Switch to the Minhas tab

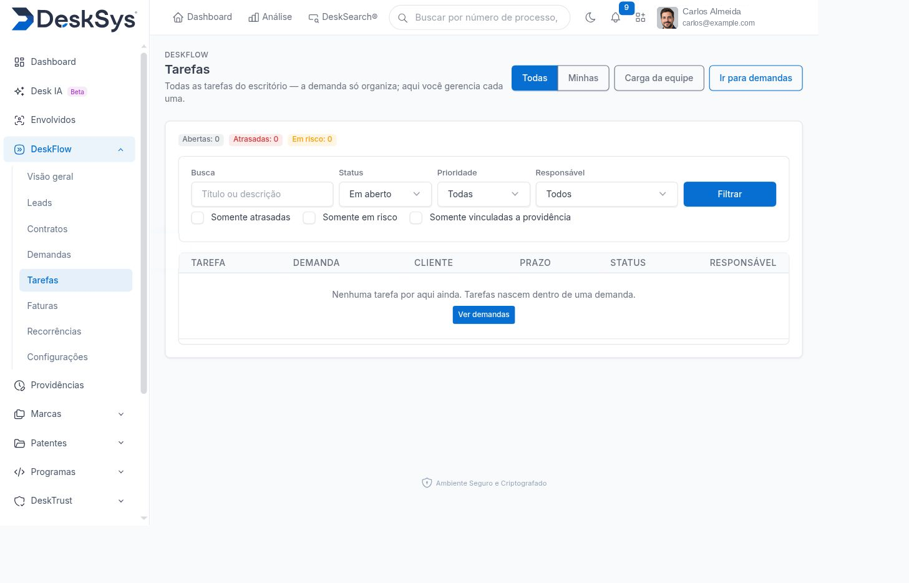point(583,78)
